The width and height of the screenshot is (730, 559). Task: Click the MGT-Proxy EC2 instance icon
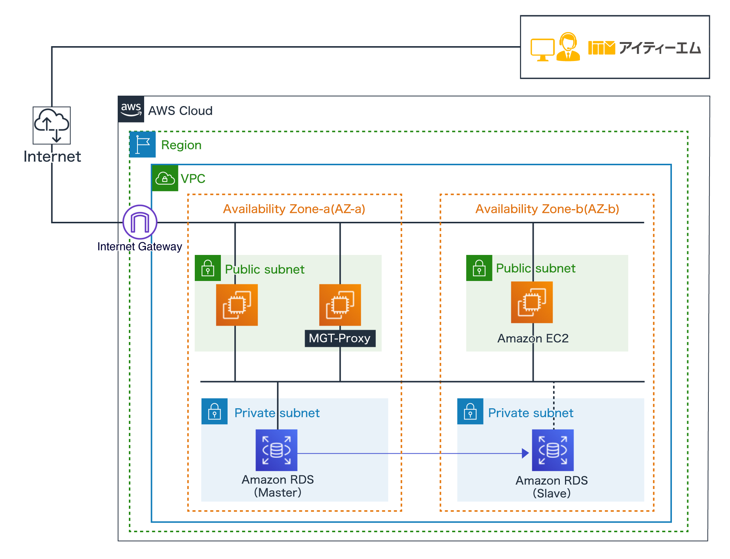(340, 305)
